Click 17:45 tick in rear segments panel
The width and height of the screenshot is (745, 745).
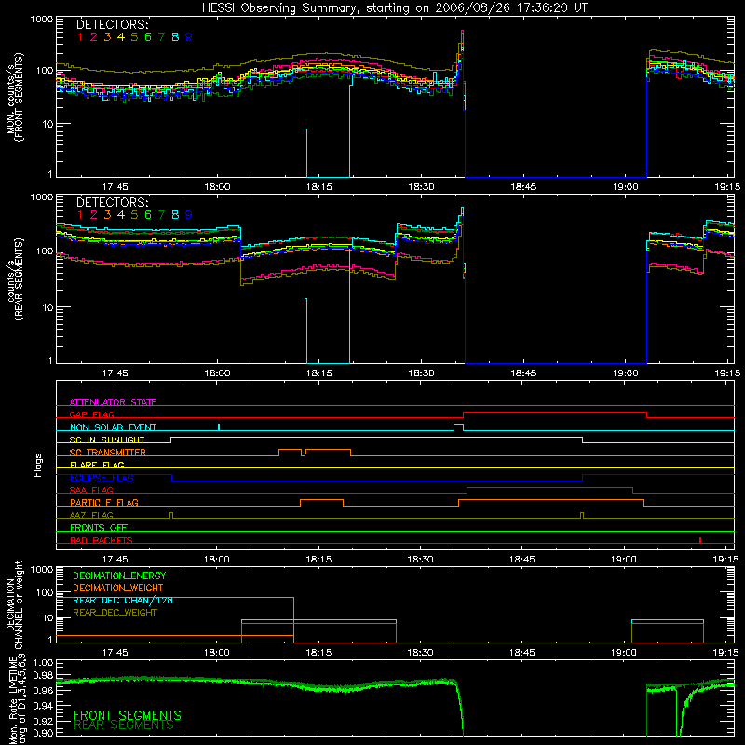pyautogui.click(x=115, y=373)
